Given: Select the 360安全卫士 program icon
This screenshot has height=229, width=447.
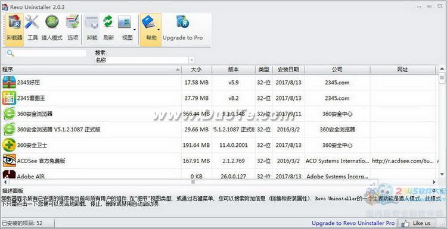Looking at the screenshot, I should coord(9,145).
